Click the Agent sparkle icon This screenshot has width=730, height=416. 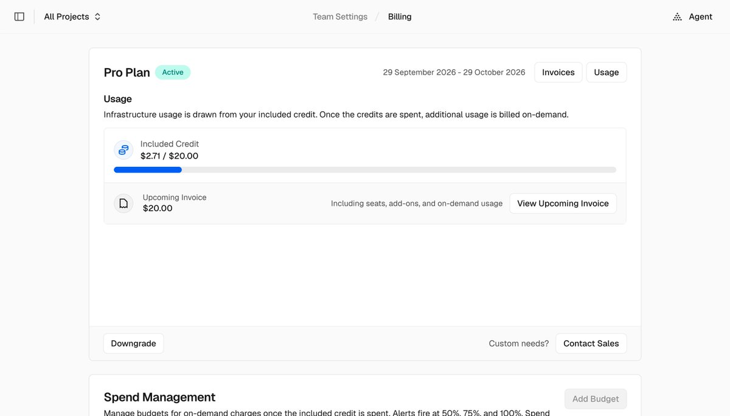point(677,17)
